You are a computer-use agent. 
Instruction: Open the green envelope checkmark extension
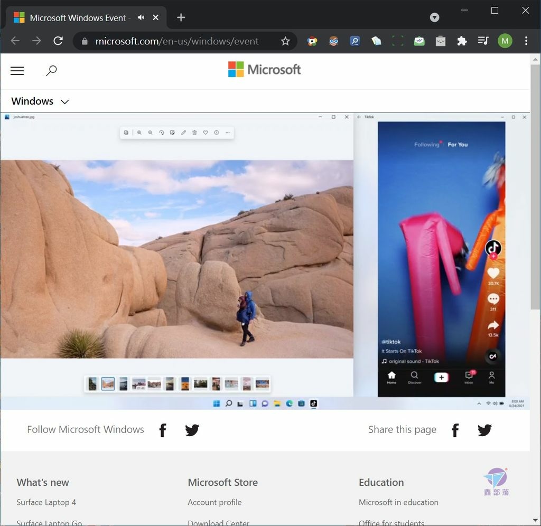(419, 41)
